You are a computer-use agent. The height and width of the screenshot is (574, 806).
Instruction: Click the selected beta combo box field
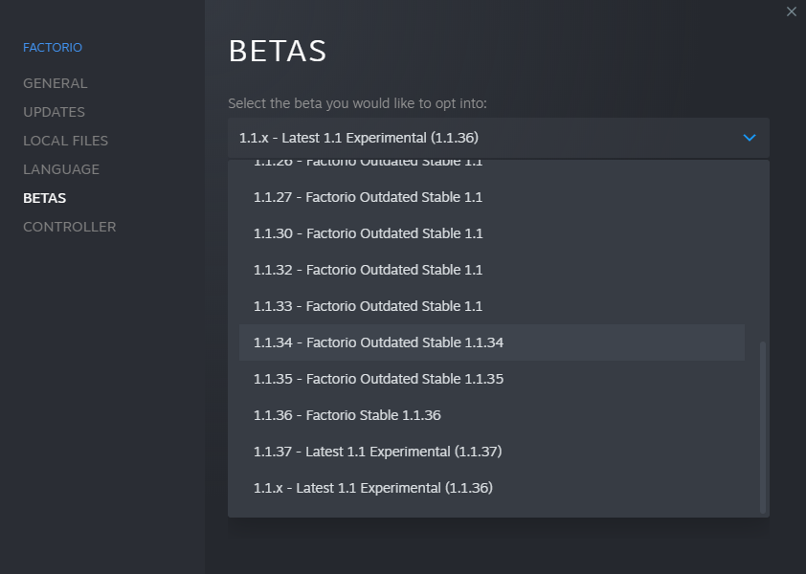click(479, 139)
